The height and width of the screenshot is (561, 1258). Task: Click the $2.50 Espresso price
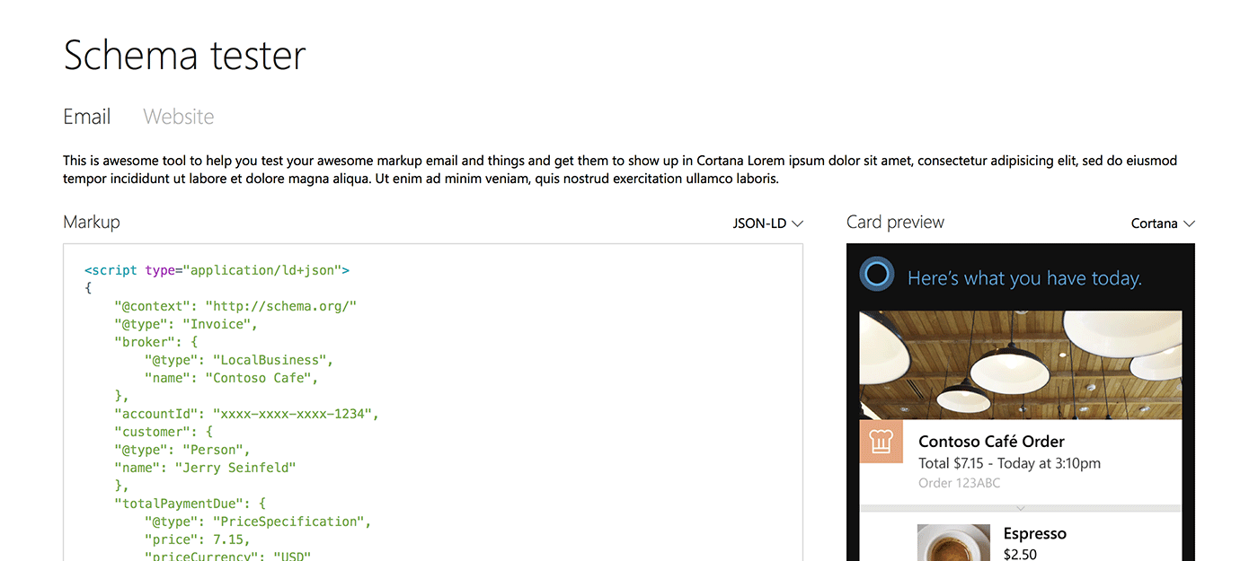click(1020, 554)
